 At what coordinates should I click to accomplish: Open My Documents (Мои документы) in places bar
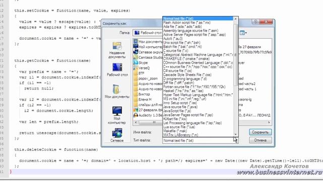(x=117, y=92)
